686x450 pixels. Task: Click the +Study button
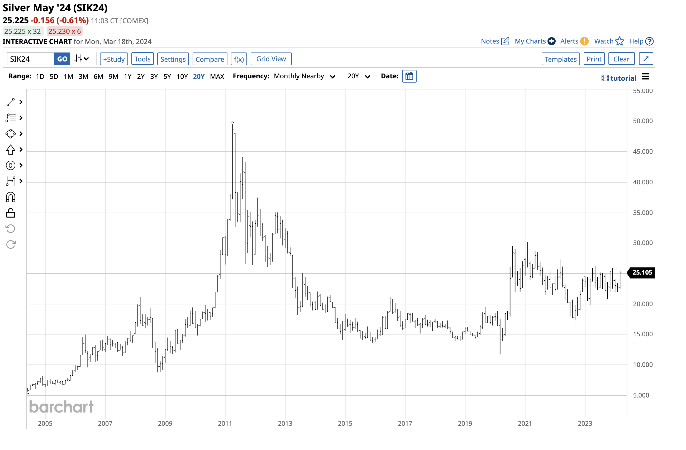point(114,59)
